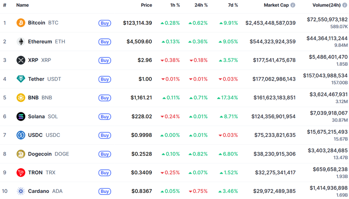Image resolution: width=349 pixels, height=199 pixels.
Task: Open the Volume(24h) info icon
Action: [344, 5]
